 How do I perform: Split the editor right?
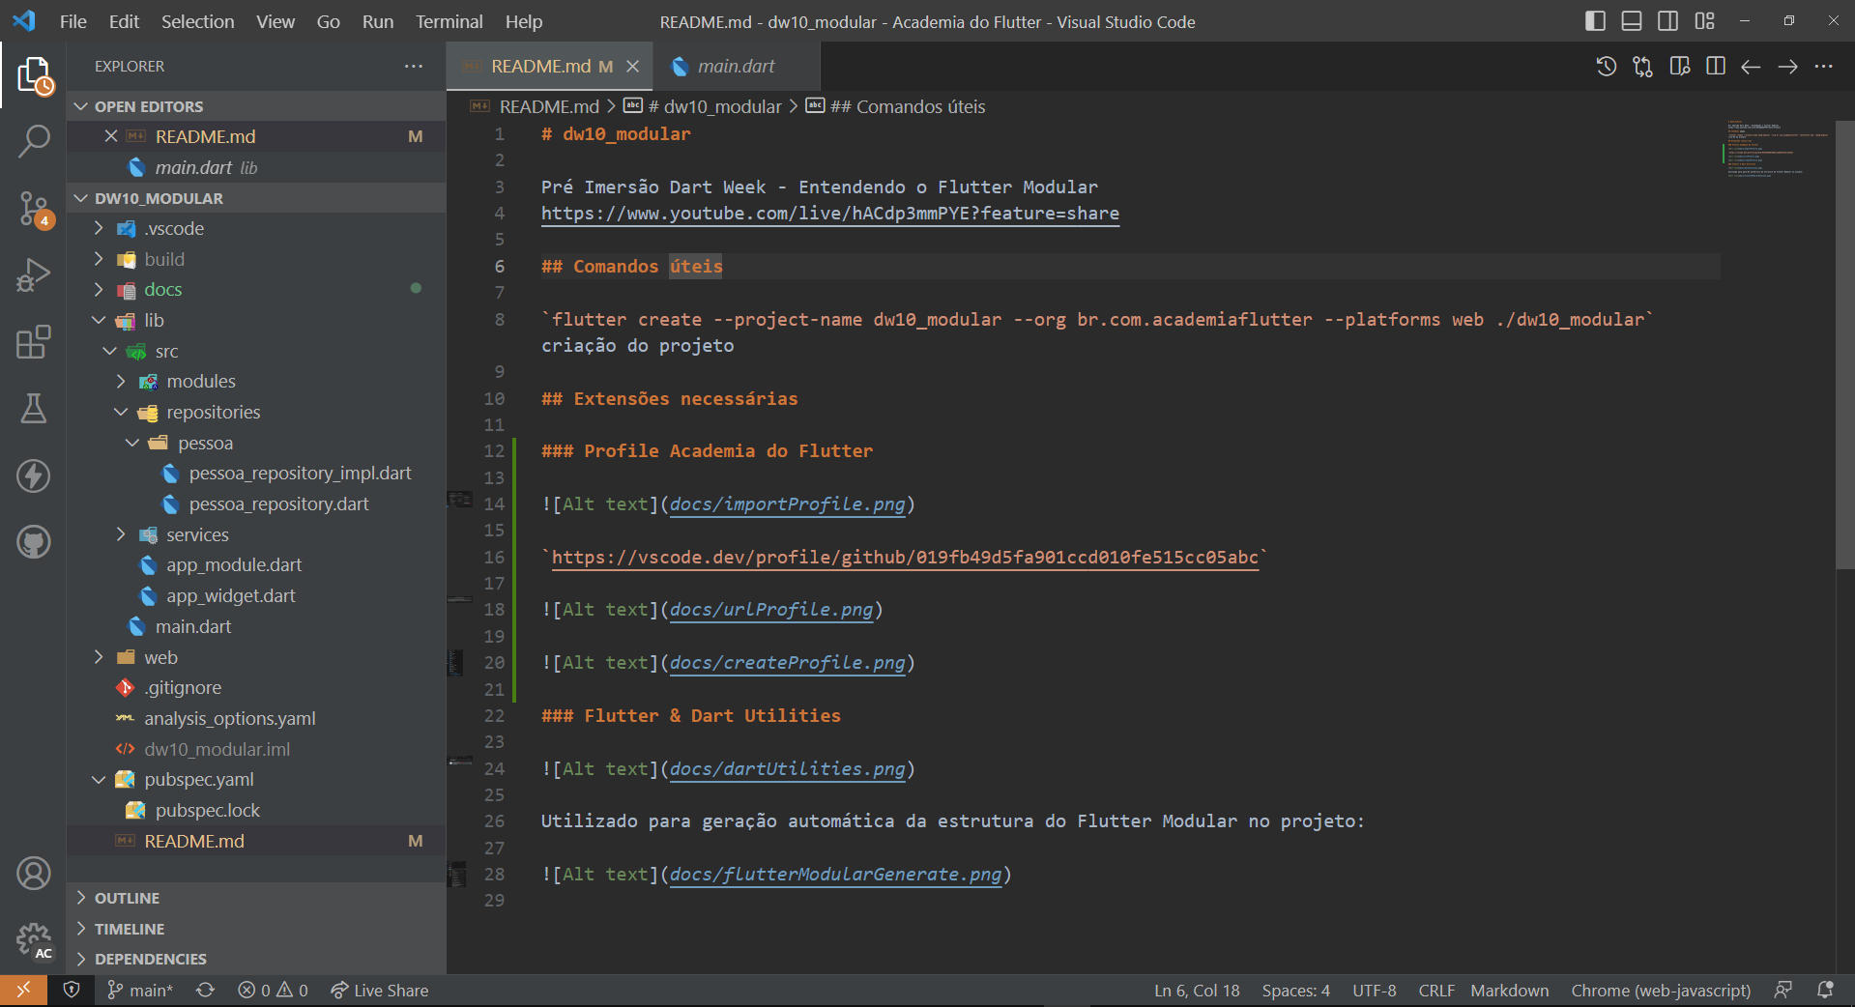1716,66
